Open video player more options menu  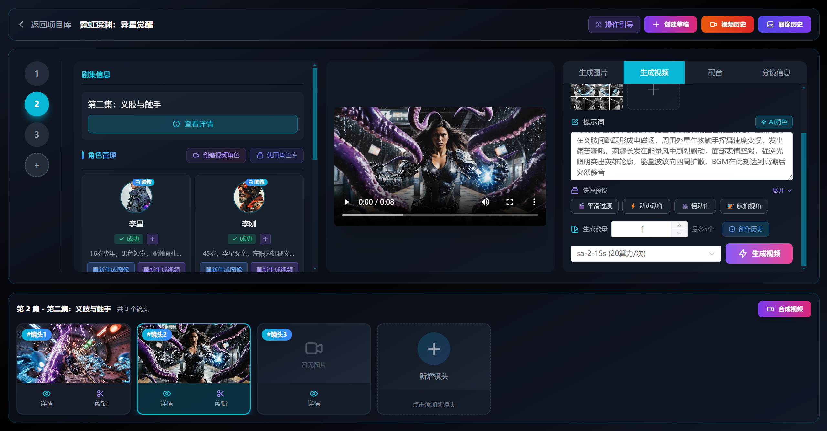pyautogui.click(x=534, y=202)
